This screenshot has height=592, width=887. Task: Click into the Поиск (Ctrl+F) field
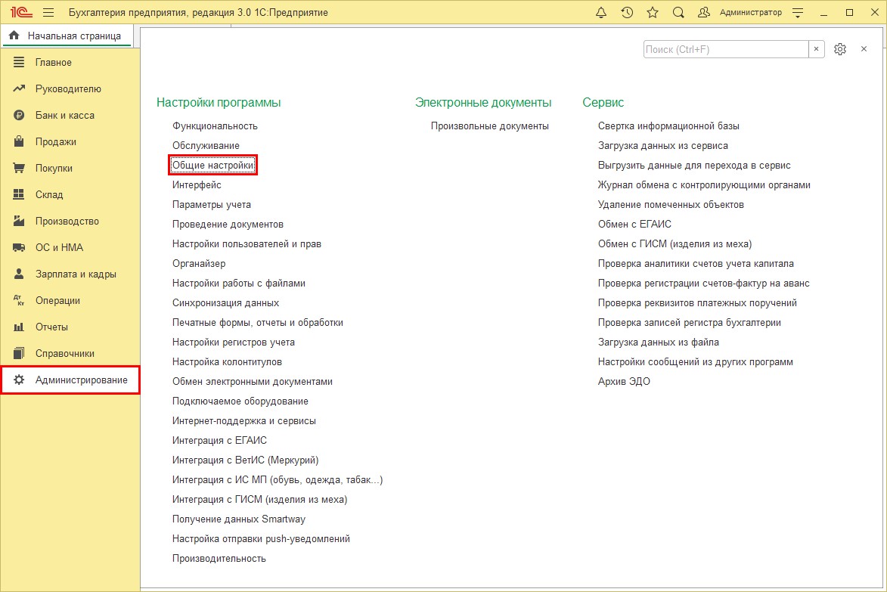click(725, 49)
